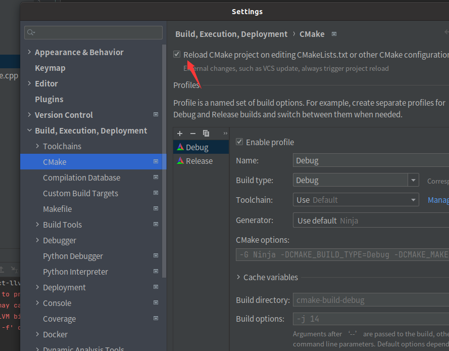Expand the Debugger subtree
The width and height of the screenshot is (449, 351).
pos(37,240)
